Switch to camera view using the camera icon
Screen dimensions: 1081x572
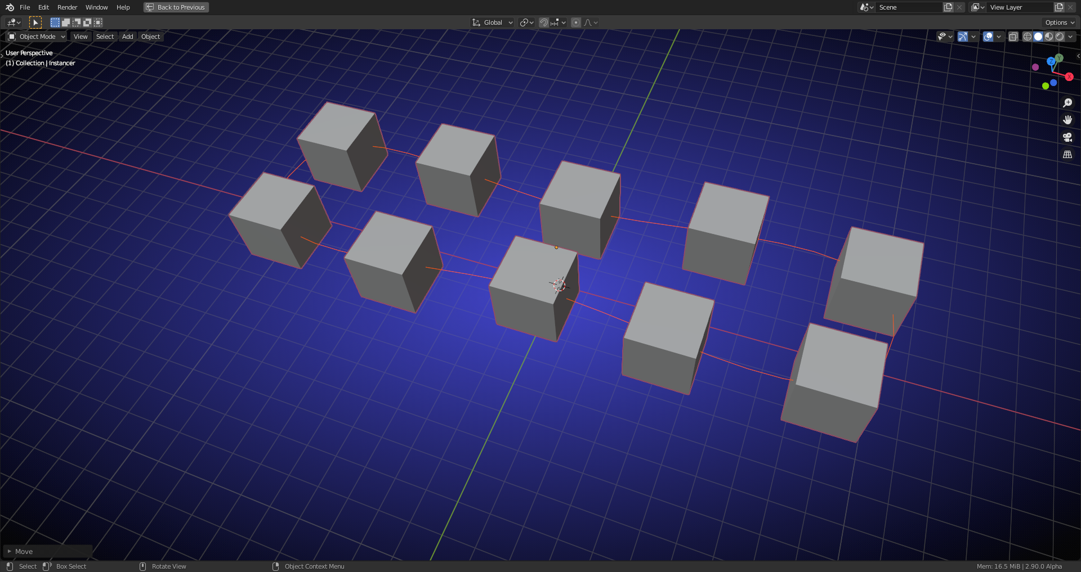point(1067,137)
